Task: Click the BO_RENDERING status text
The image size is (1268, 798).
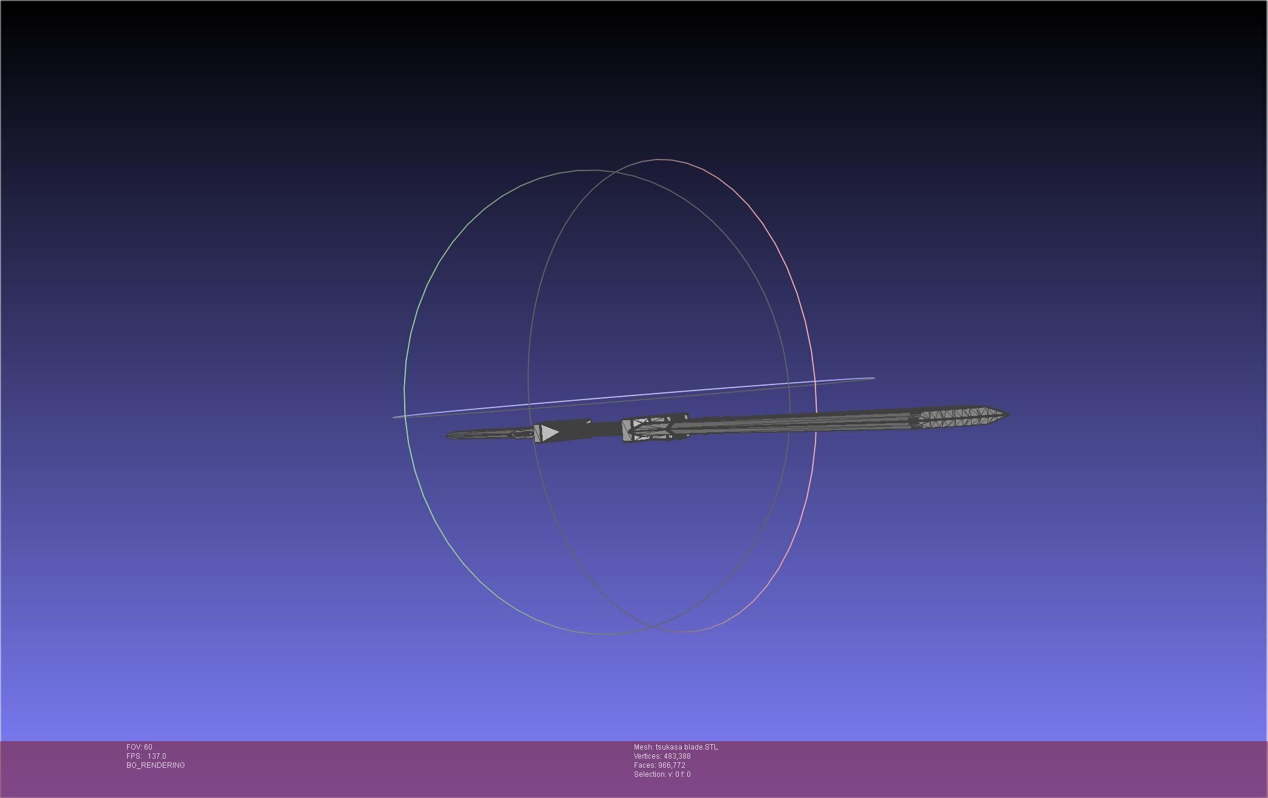Action: 155,765
